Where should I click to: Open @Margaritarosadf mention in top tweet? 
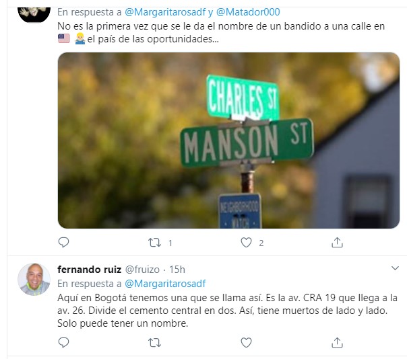165,12
